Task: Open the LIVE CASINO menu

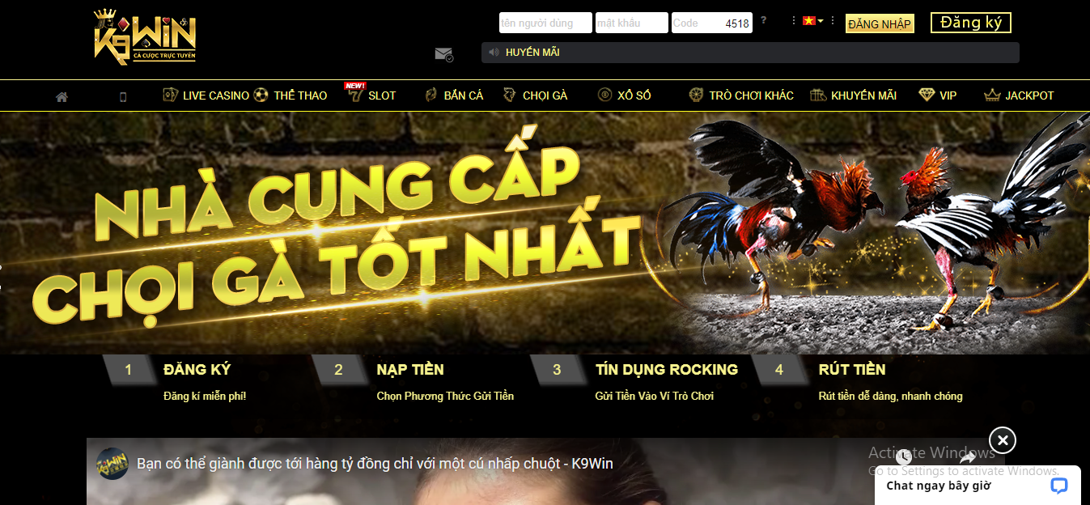Action: pyautogui.click(x=206, y=95)
